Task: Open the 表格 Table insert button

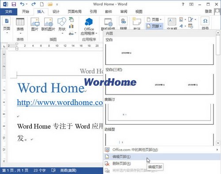Action: (x=20, y=26)
